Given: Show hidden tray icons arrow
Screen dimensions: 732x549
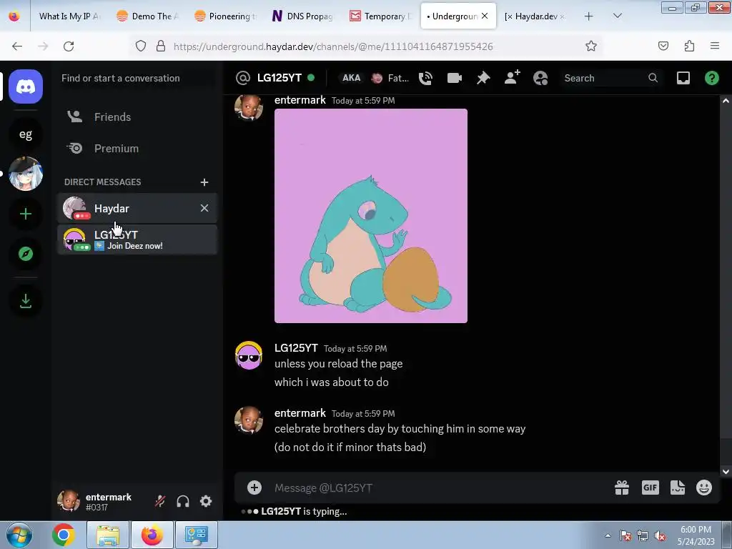Looking at the screenshot, I should point(608,535).
